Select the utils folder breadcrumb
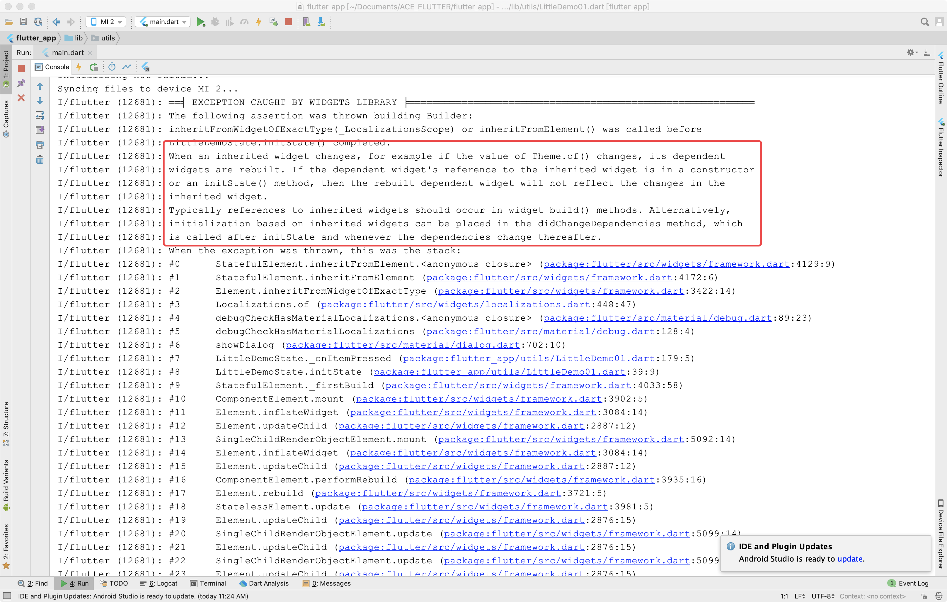 [x=108, y=38]
